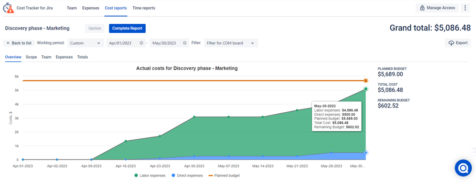Viewport: 476px width, 186px height.
Task: Click the orange Planned budget end marker
Action: [x=366, y=80]
